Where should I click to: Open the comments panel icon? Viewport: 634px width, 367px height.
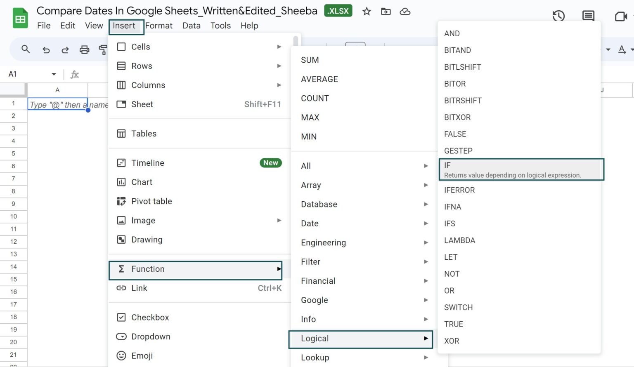(588, 16)
